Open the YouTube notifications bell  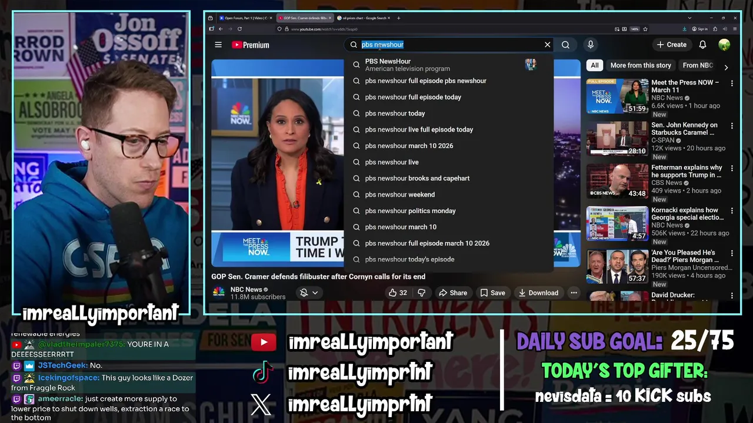[x=702, y=45]
